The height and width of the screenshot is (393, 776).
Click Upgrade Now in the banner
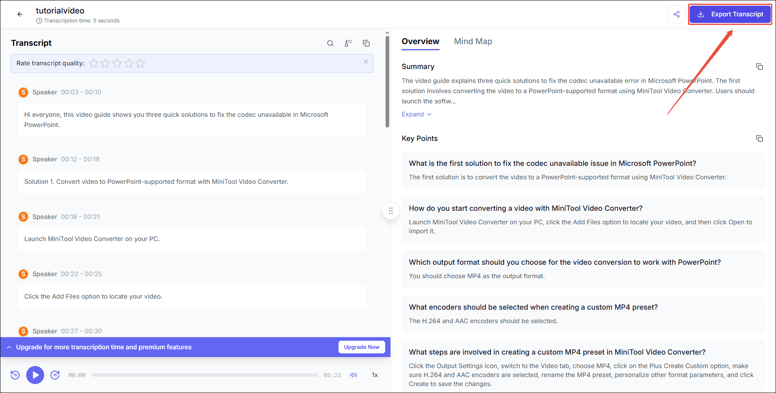(x=361, y=347)
